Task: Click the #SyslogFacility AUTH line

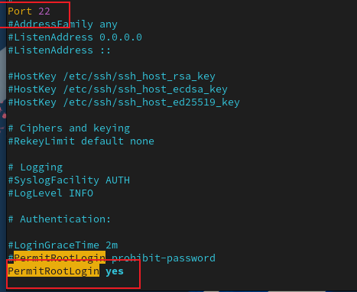Action: (69, 180)
